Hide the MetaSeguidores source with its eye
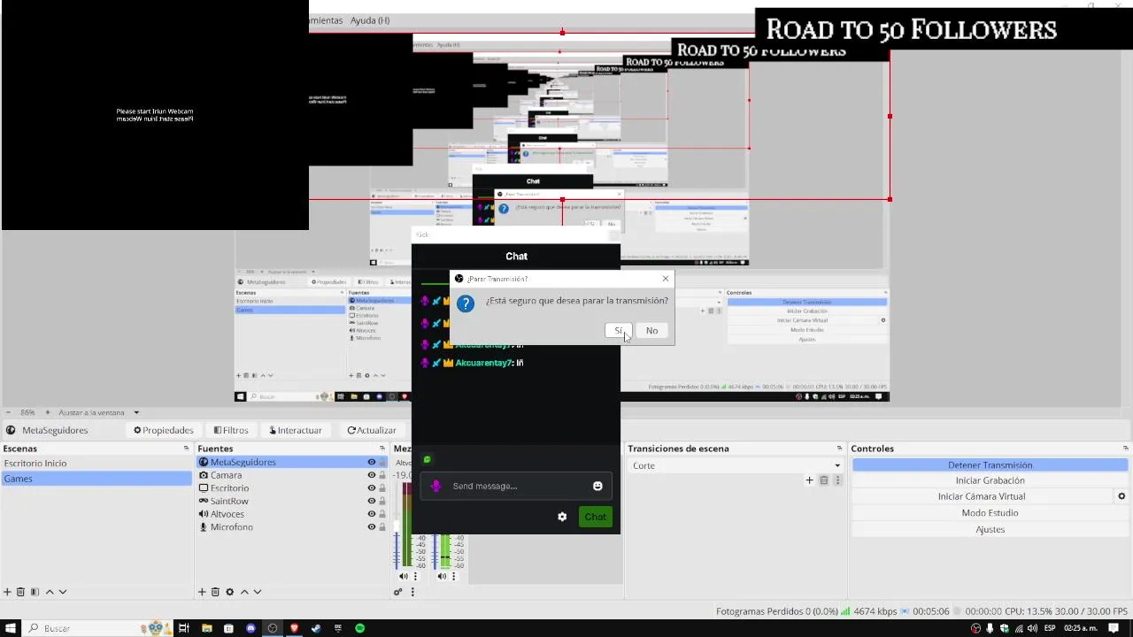The width and height of the screenshot is (1133, 637). pyautogui.click(x=372, y=462)
